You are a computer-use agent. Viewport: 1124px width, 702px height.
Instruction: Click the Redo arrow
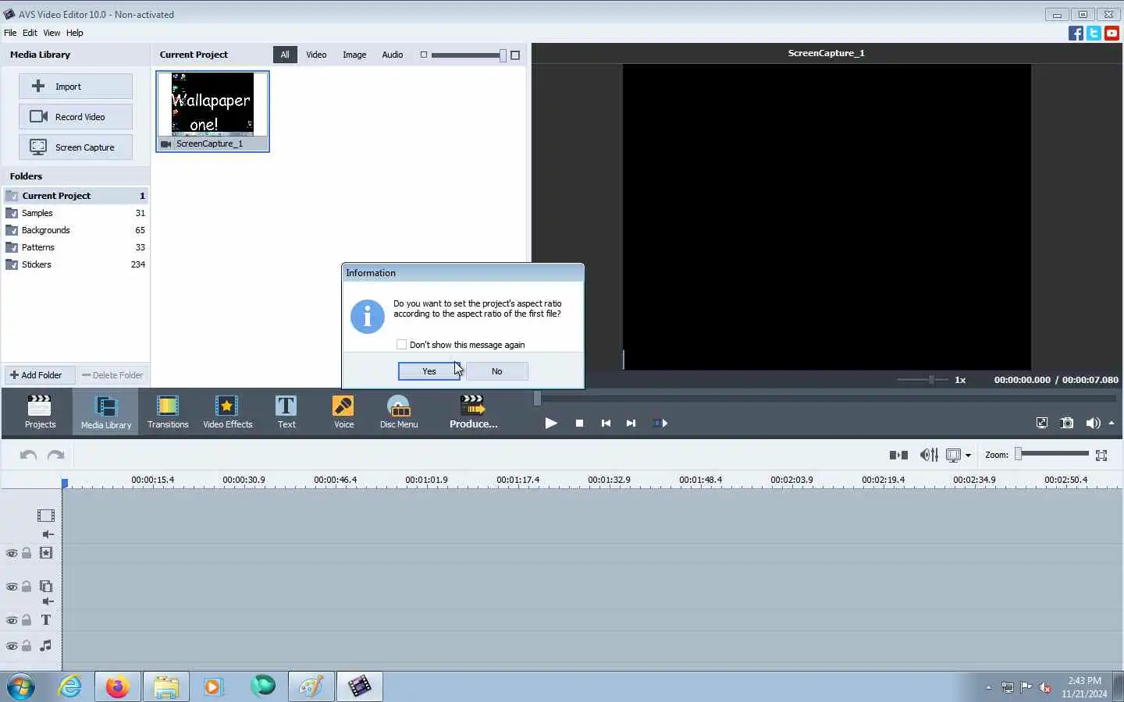[56, 455]
